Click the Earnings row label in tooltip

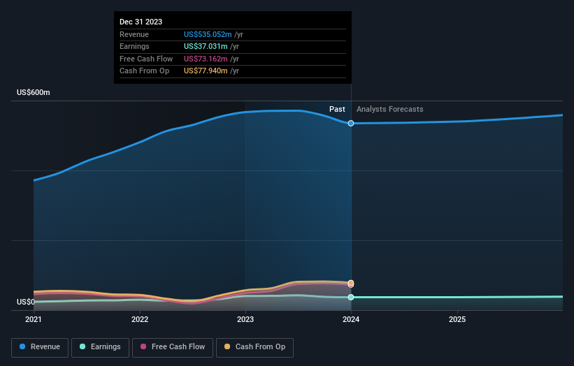tap(134, 46)
